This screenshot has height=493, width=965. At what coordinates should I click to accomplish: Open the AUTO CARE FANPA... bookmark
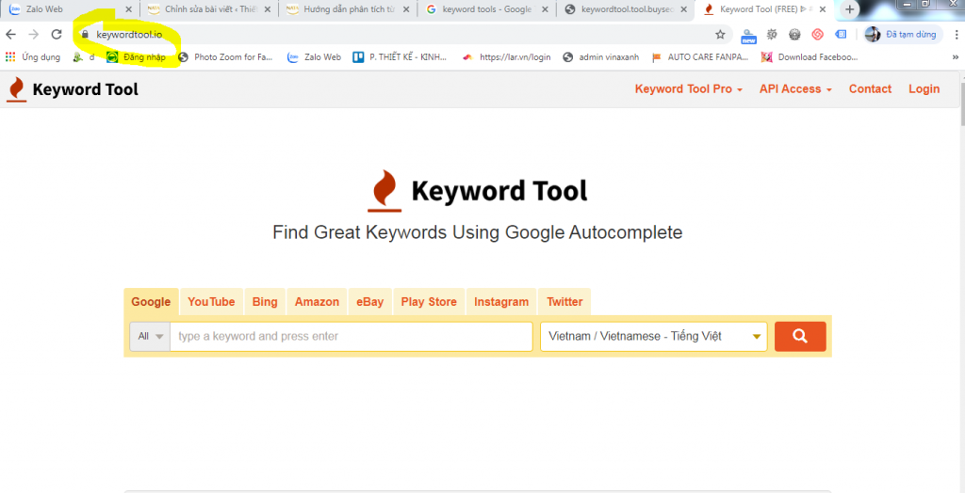[700, 57]
